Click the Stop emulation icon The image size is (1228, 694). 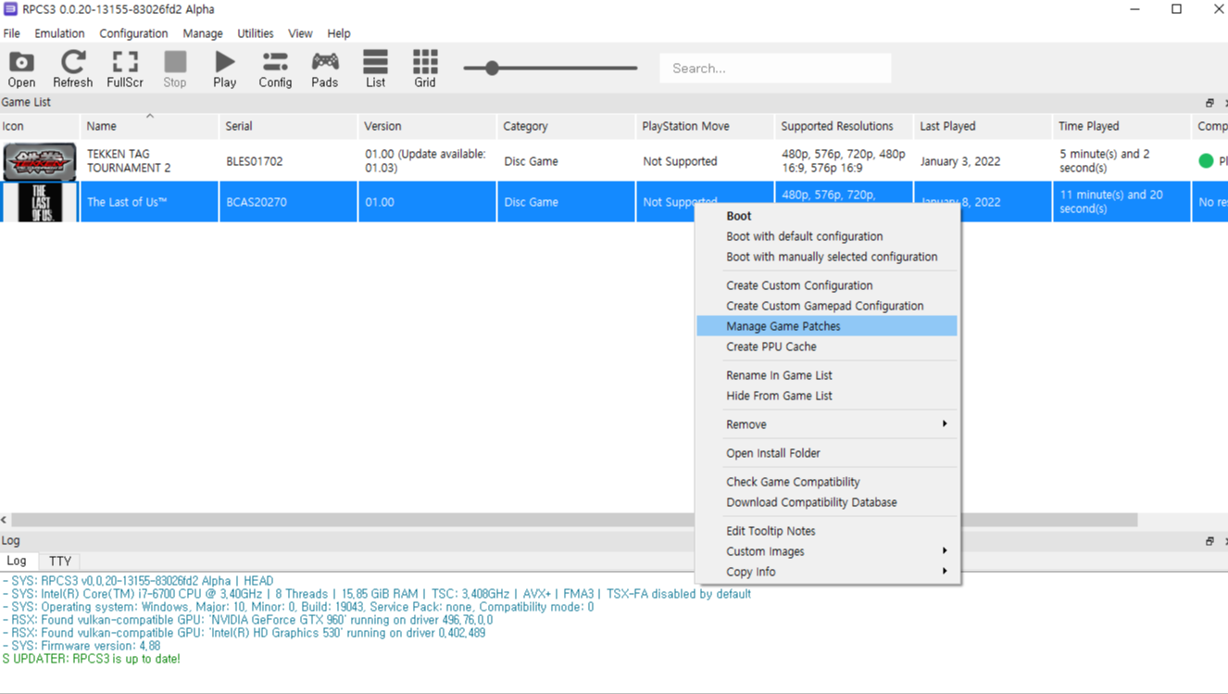[x=175, y=69]
